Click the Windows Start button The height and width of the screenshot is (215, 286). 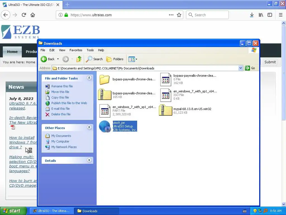click(x=13, y=211)
